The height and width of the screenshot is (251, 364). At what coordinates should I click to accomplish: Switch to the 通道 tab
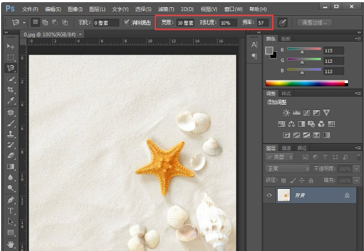click(286, 148)
